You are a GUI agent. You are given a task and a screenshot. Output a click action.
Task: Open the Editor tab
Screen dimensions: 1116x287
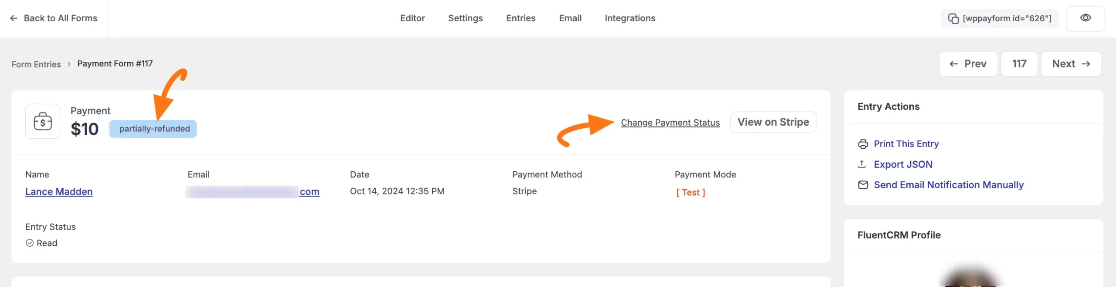pos(412,18)
